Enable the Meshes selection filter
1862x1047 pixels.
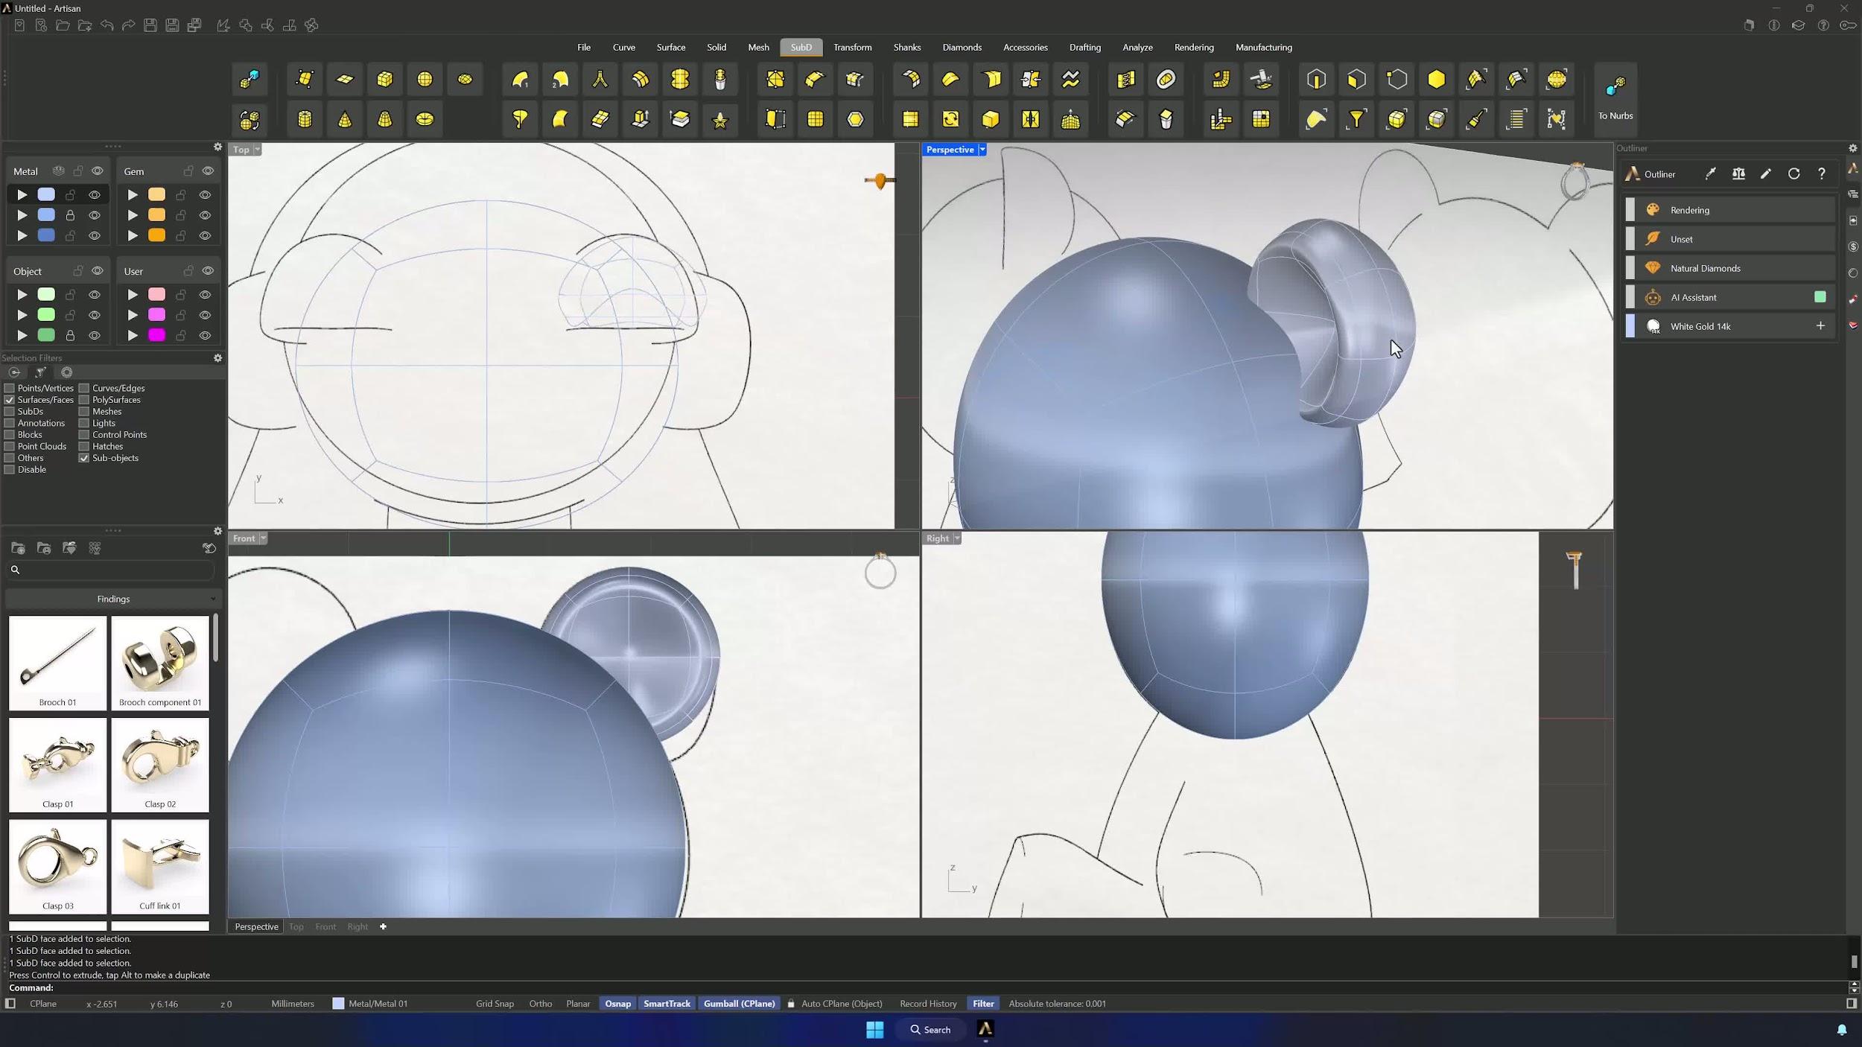[x=84, y=412]
